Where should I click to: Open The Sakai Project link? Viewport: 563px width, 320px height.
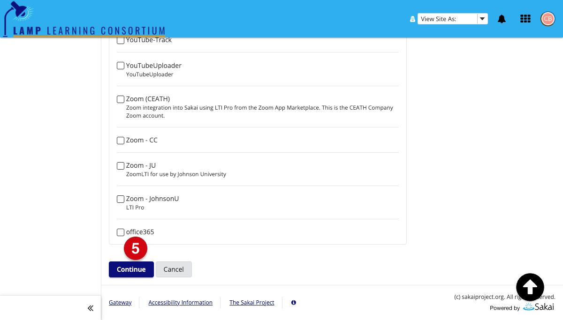point(252,303)
